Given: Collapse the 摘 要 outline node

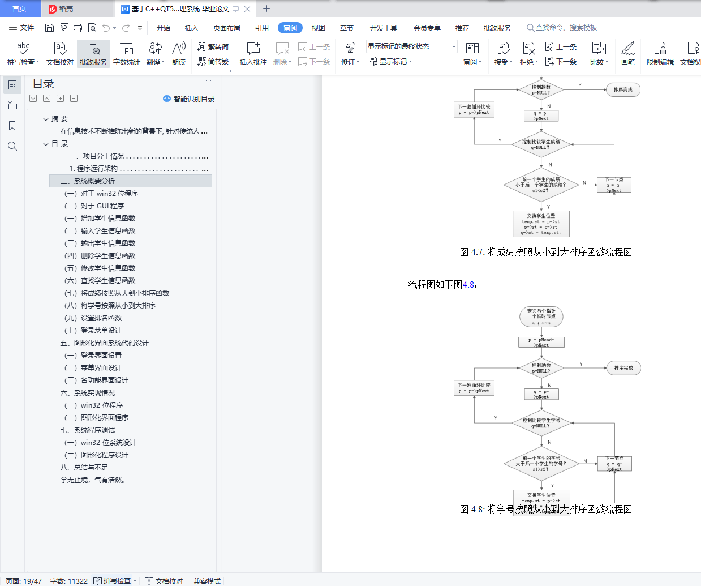Looking at the screenshot, I should [46, 119].
